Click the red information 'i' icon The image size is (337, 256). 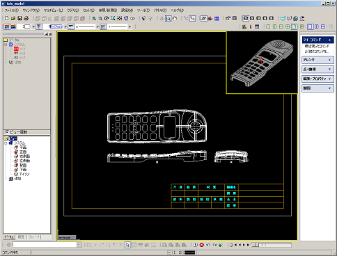coord(251,26)
